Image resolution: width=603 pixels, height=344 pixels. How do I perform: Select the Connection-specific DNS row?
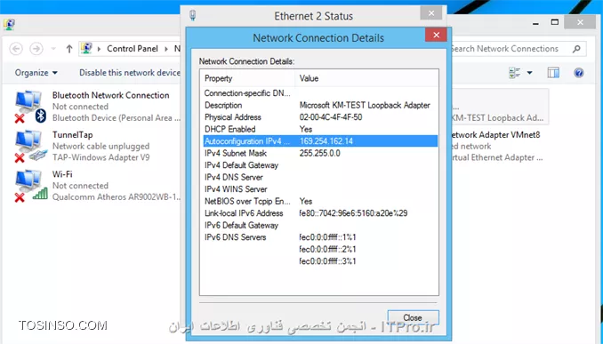tap(320, 93)
